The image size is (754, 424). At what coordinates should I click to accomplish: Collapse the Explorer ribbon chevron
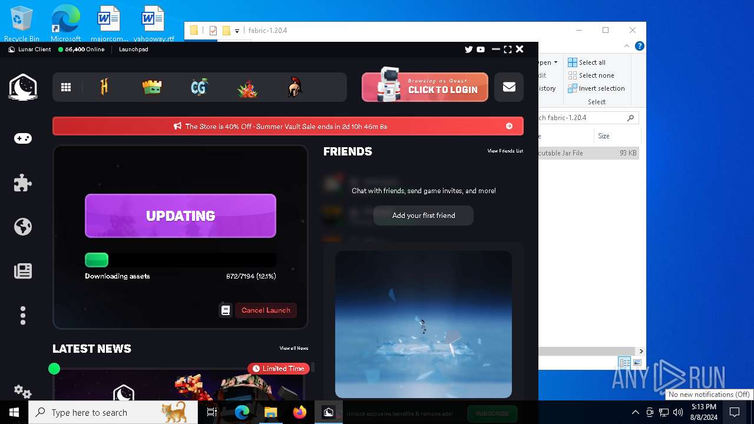(627, 46)
